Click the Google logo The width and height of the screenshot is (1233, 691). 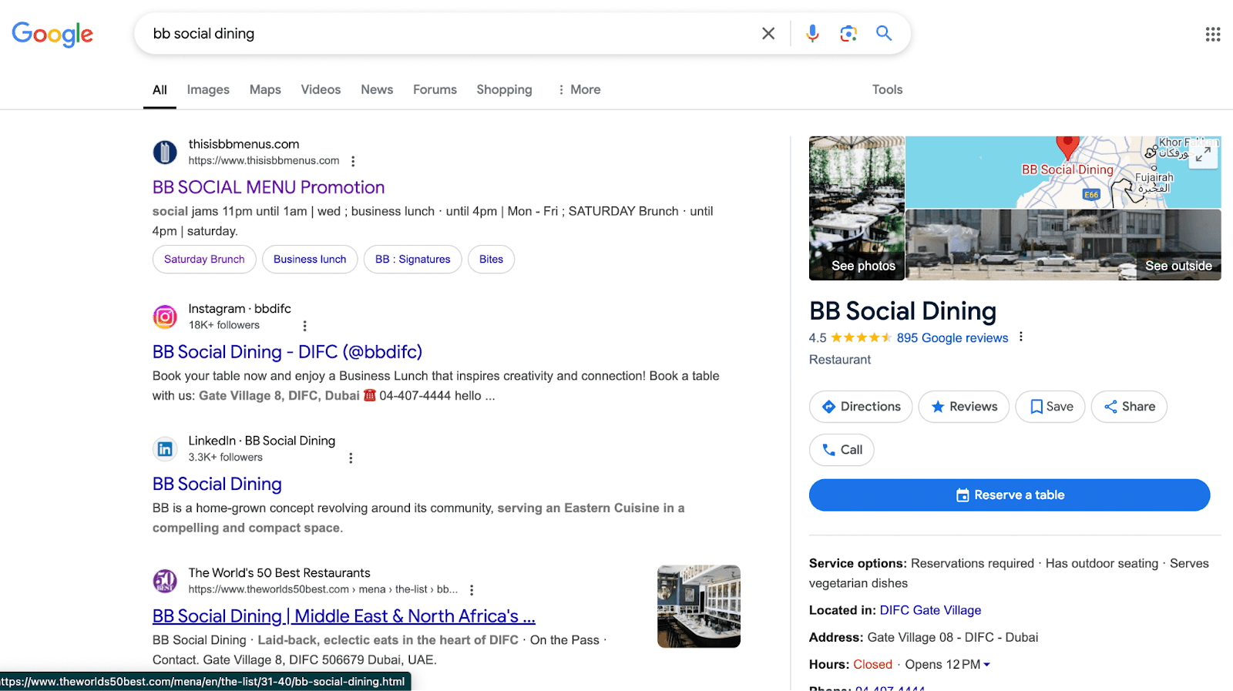click(x=52, y=34)
